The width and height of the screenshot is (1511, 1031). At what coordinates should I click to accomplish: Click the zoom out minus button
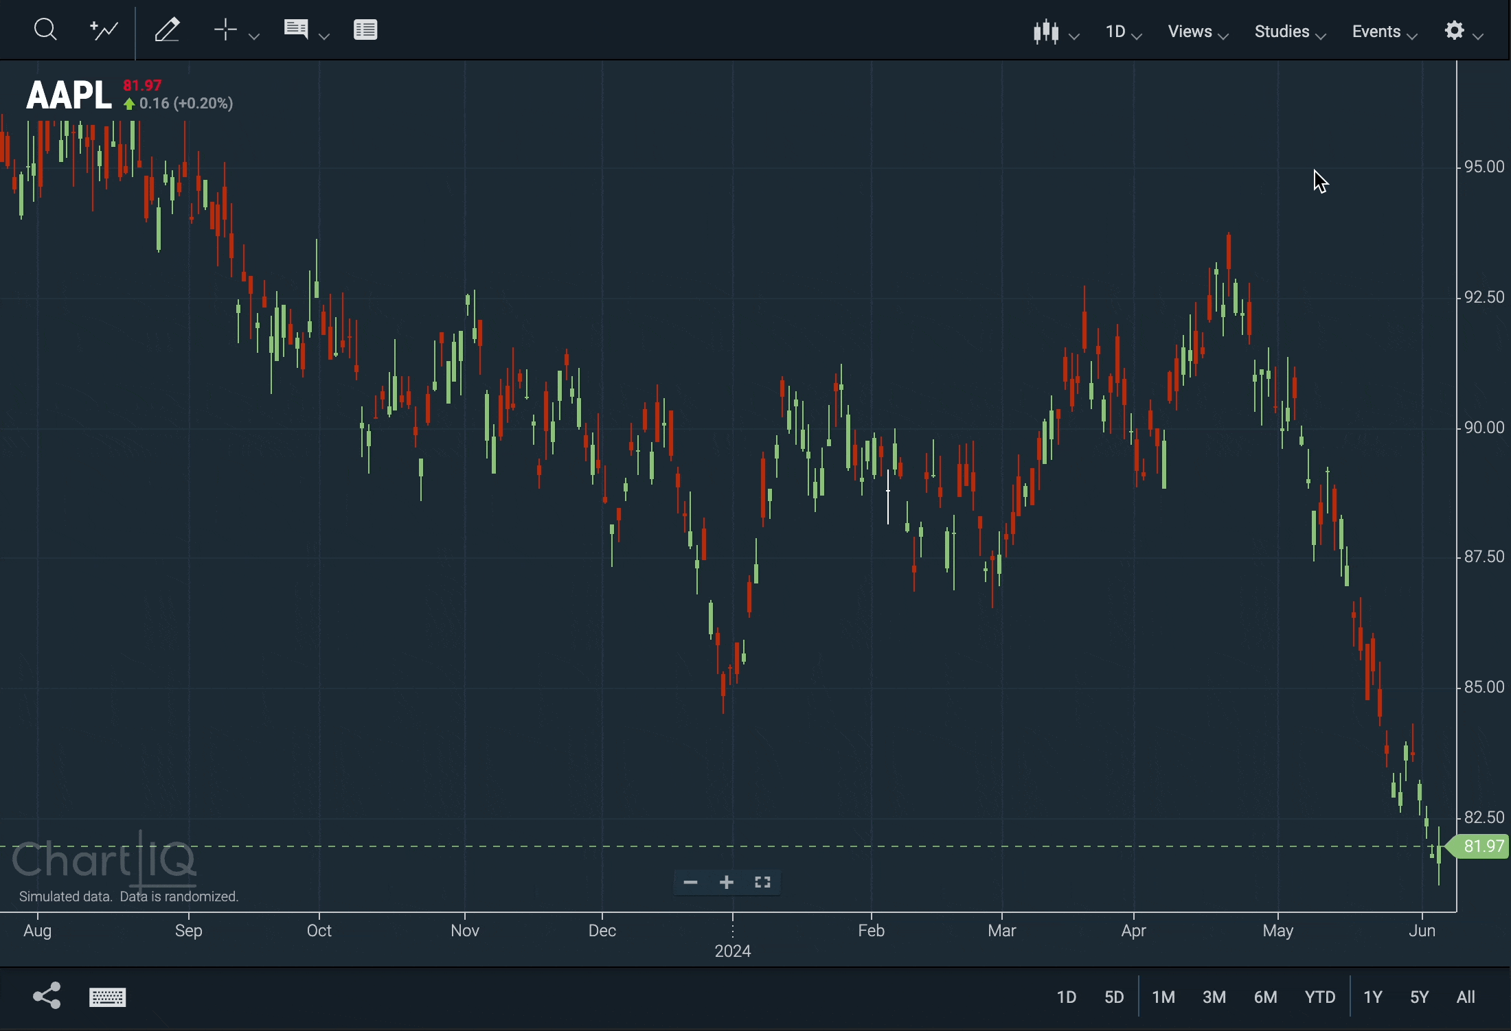pyautogui.click(x=691, y=883)
